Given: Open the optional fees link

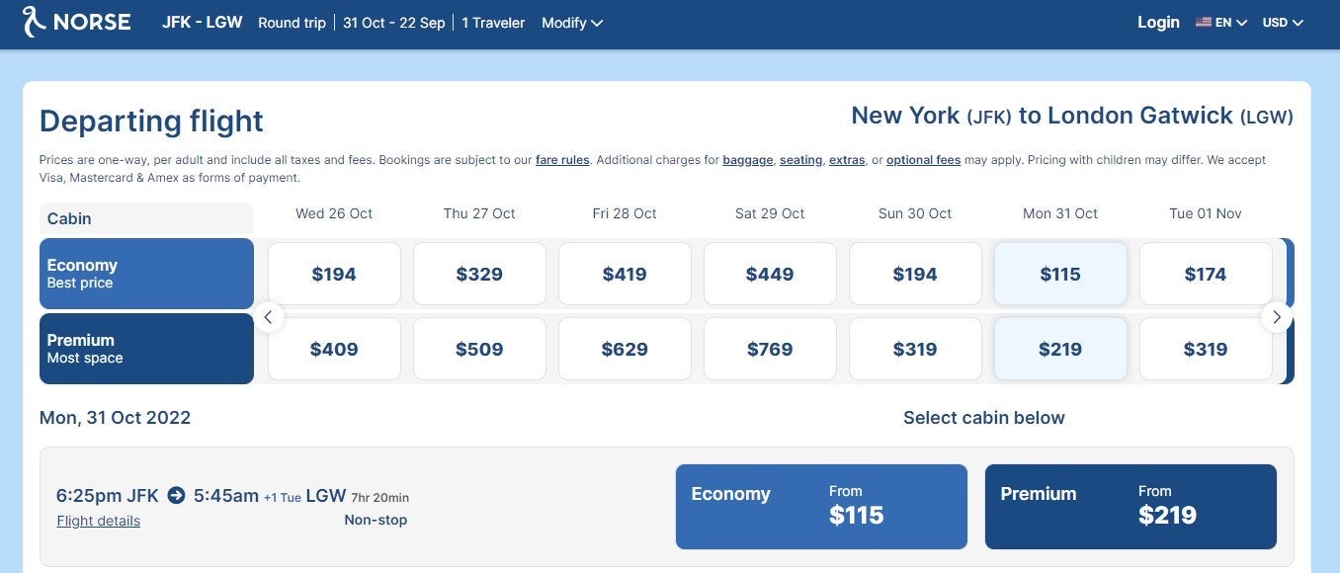Looking at the screenshot, I should click(923, 160).
